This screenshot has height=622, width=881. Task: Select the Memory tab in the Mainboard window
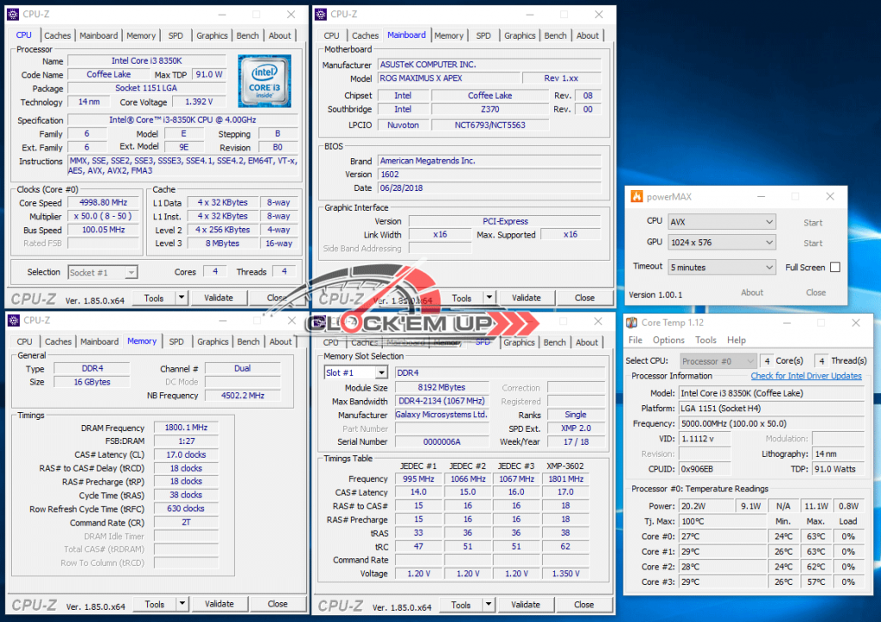click(x=449, y=35)
